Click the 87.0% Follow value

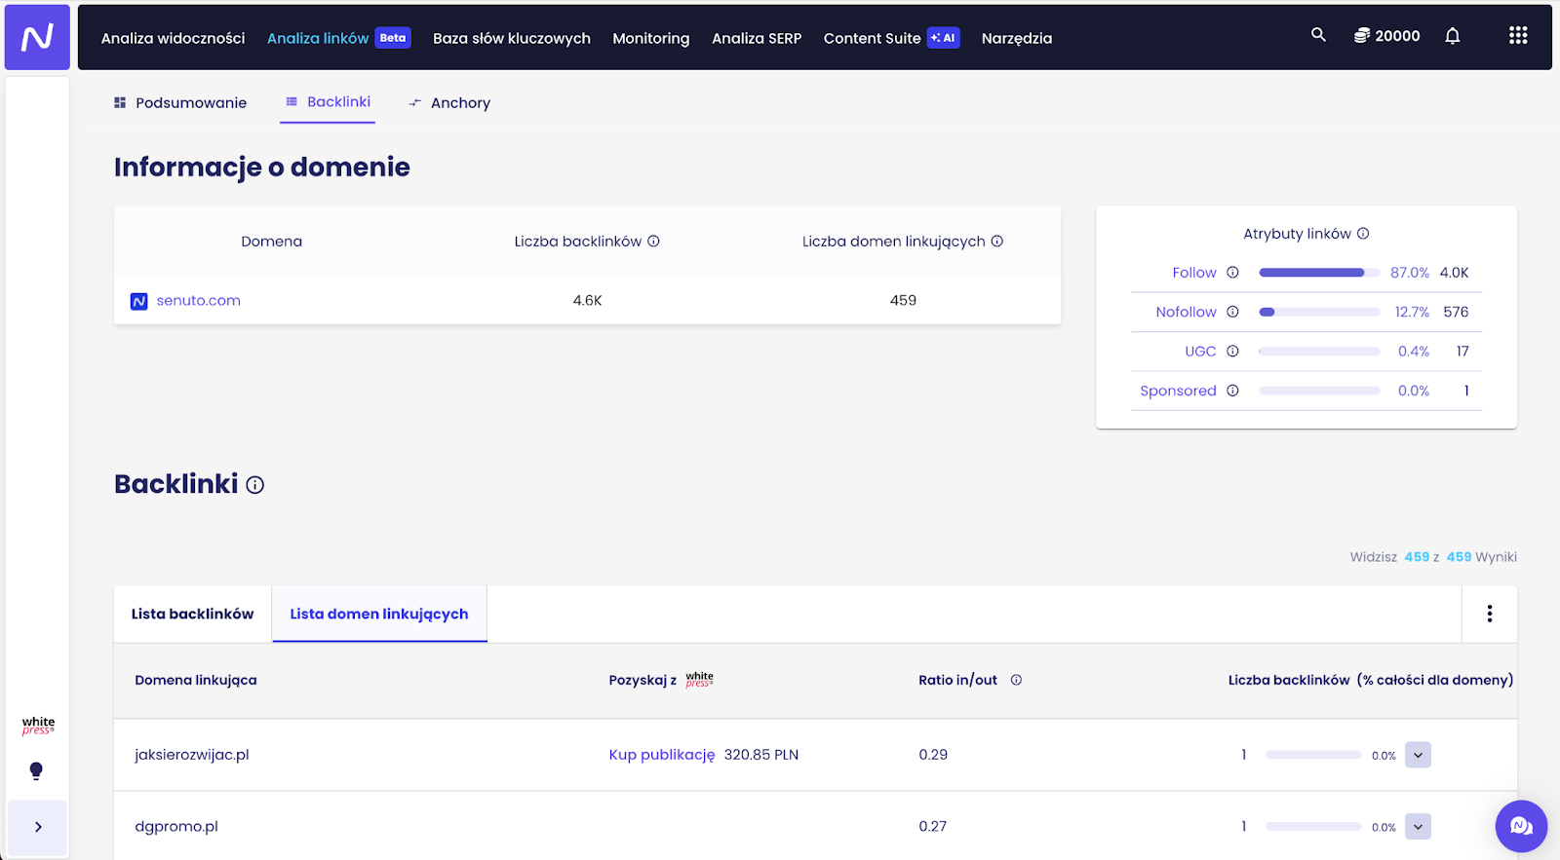click(x=1409, y=273)
